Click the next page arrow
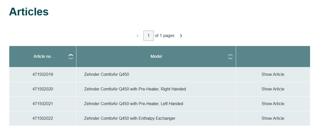326x138 pixels. [x=181, y=36]
